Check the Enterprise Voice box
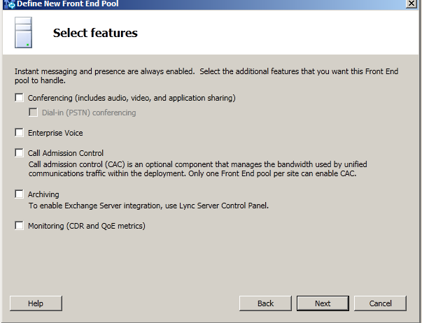The image size is (422, 323). [x=20, y=132]
